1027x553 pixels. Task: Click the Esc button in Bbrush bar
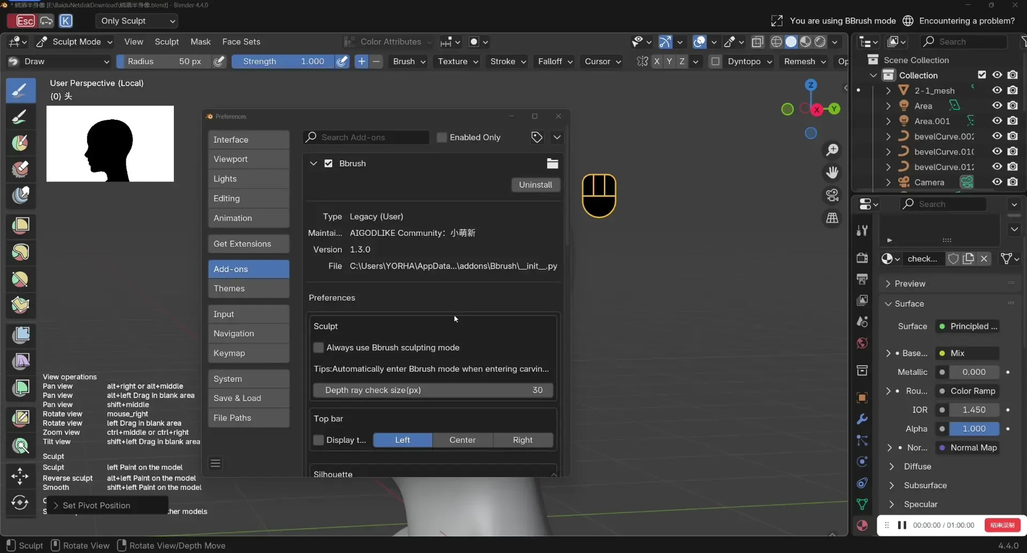pyautogui.click(x=21, y=21)
